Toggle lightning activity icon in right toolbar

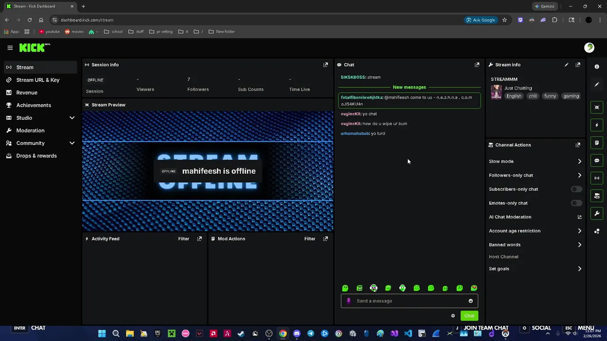597,125
